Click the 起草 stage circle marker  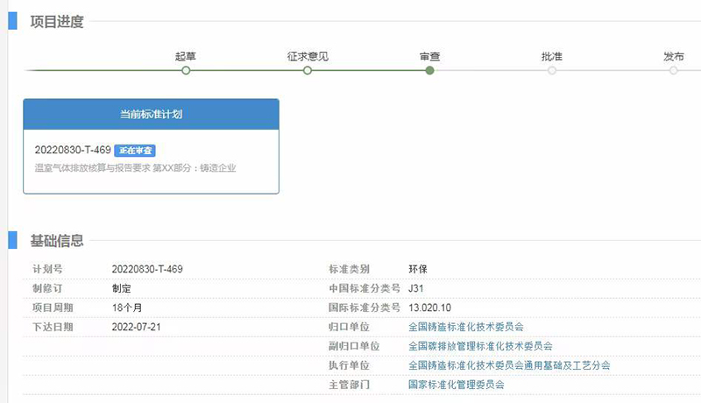tap(186, 70)
